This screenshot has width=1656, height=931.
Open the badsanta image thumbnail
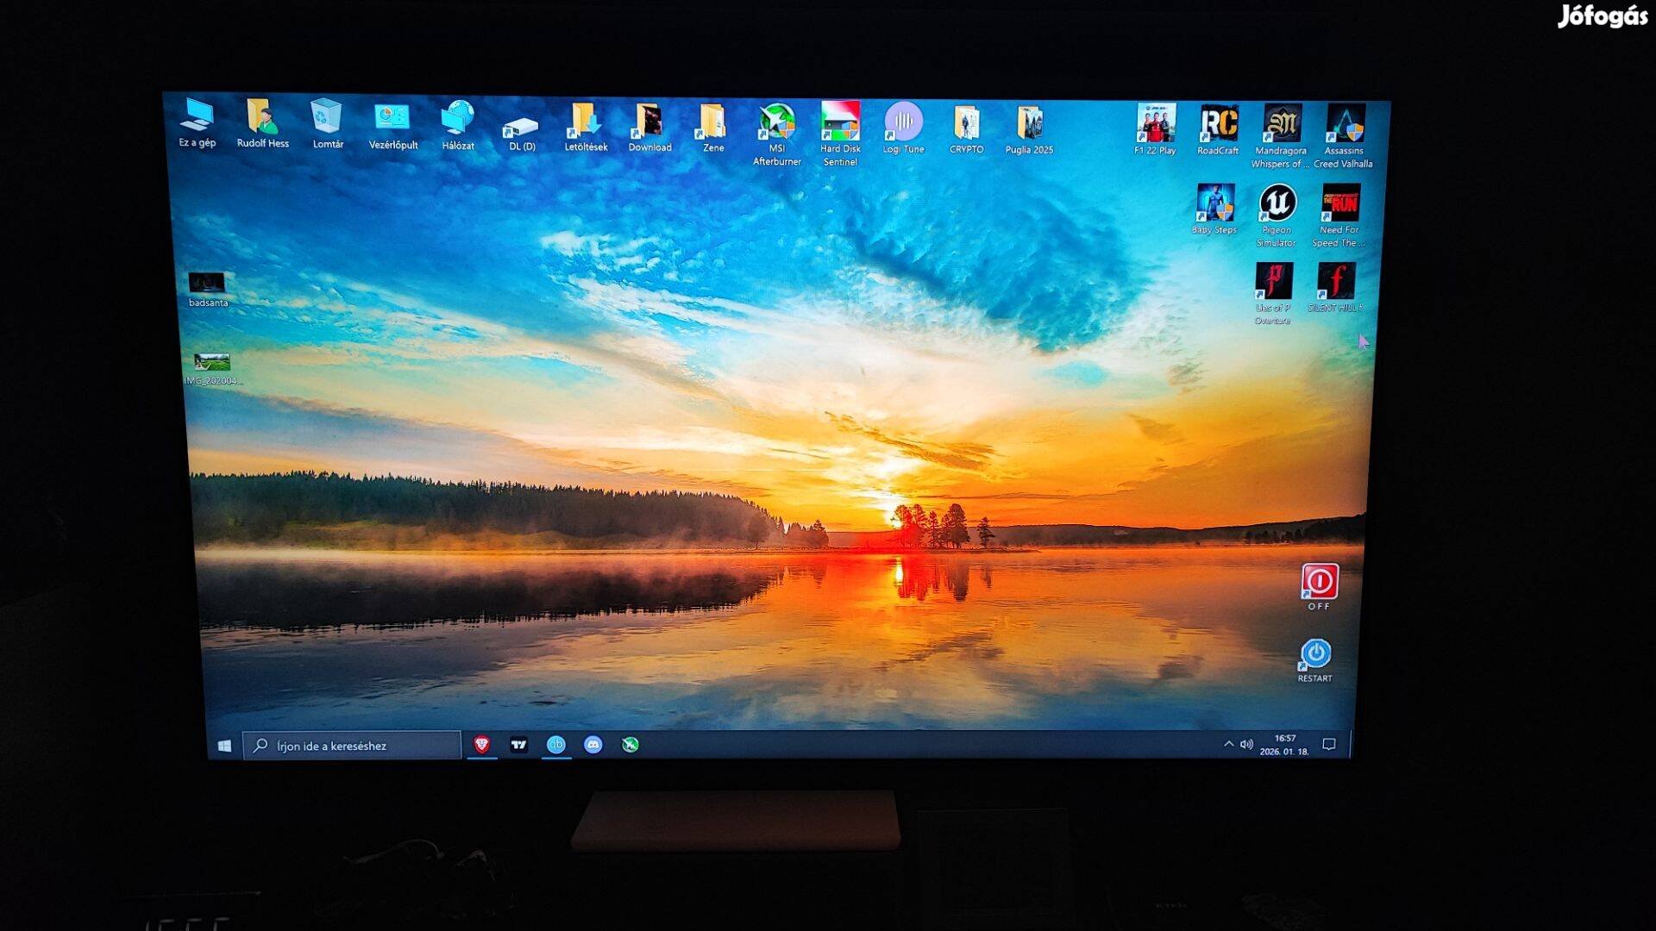click(207, 284)
